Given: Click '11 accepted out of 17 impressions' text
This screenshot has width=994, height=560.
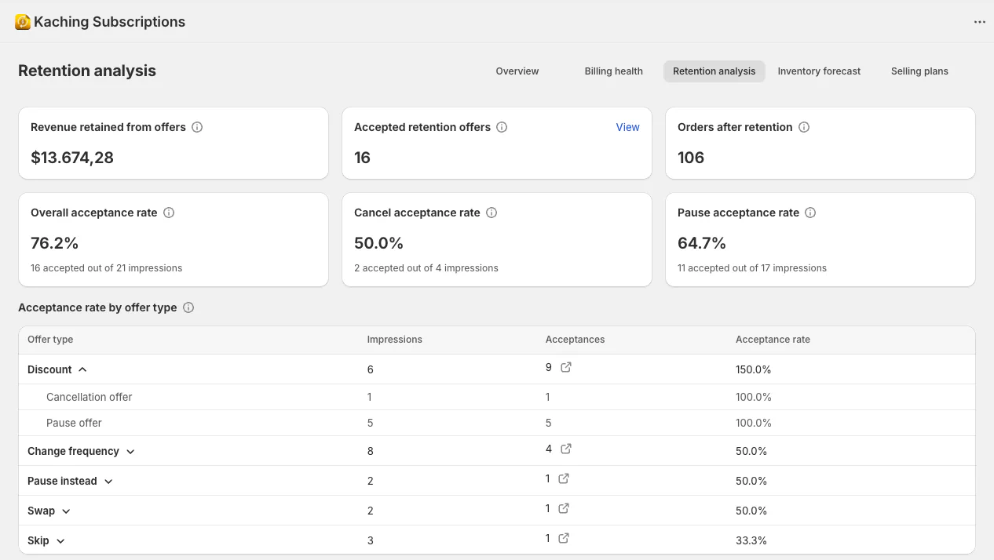Looking at the screenshot, I should (x=752, y=268).
